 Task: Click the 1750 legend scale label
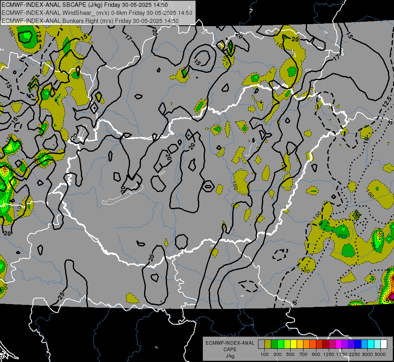click(x=342, y=354)
